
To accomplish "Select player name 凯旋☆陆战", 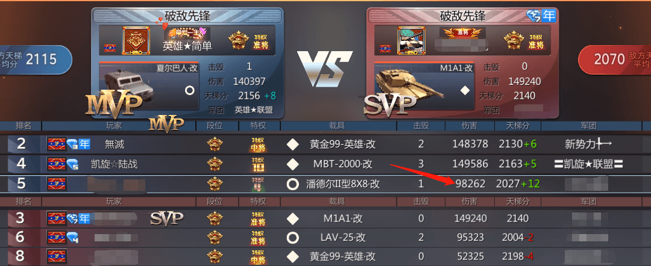I will pyautogui.click(x=114, y=164).
